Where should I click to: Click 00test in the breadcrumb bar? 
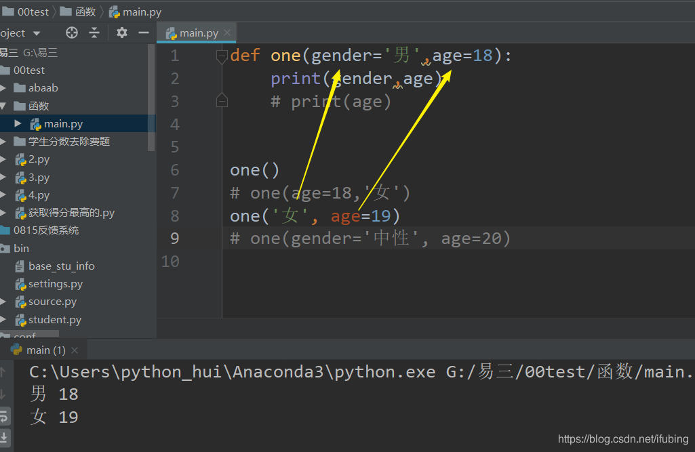[x=26, y=12]
